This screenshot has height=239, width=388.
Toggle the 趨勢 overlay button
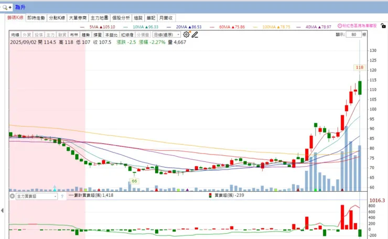pyautogui.click(x=86, y=35)
